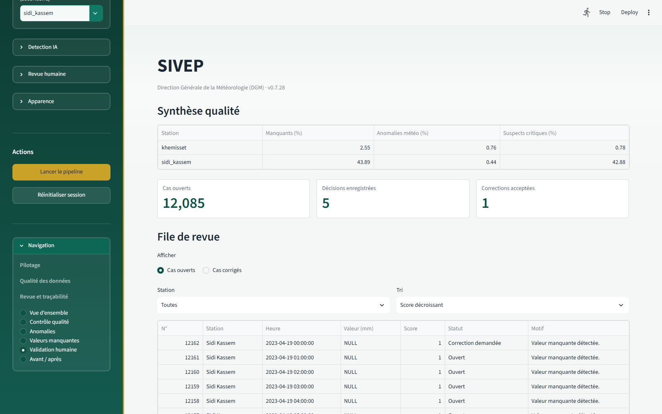This screenshot has height=414, width=662.
Task: Select the Avant / après page option
Action: 41,359
